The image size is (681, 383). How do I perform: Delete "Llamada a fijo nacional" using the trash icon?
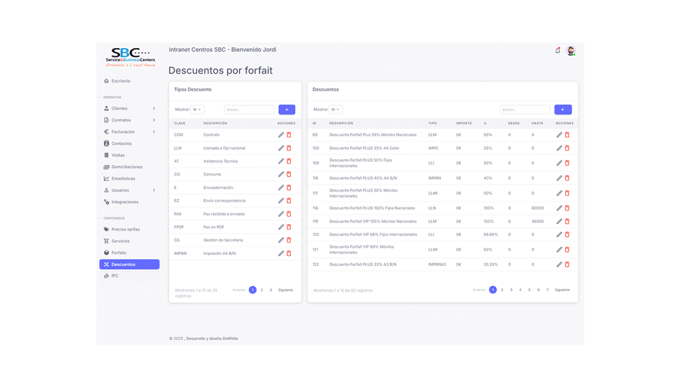click(x=288, y=148)
